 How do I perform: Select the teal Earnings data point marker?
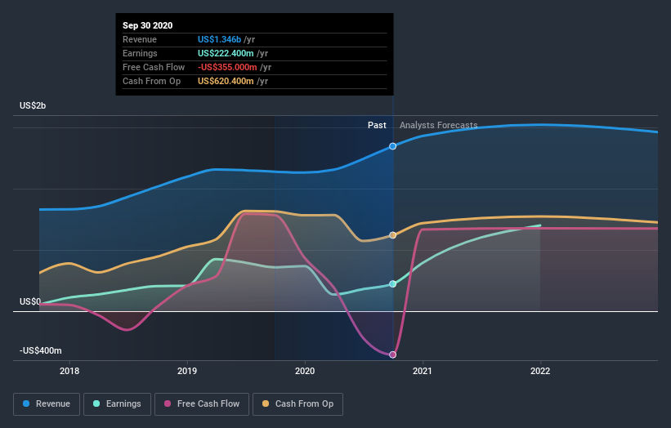pos(392,284)
